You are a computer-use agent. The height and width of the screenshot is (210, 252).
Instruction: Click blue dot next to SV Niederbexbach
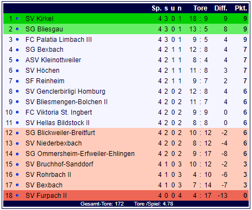[x=17, y=143]
